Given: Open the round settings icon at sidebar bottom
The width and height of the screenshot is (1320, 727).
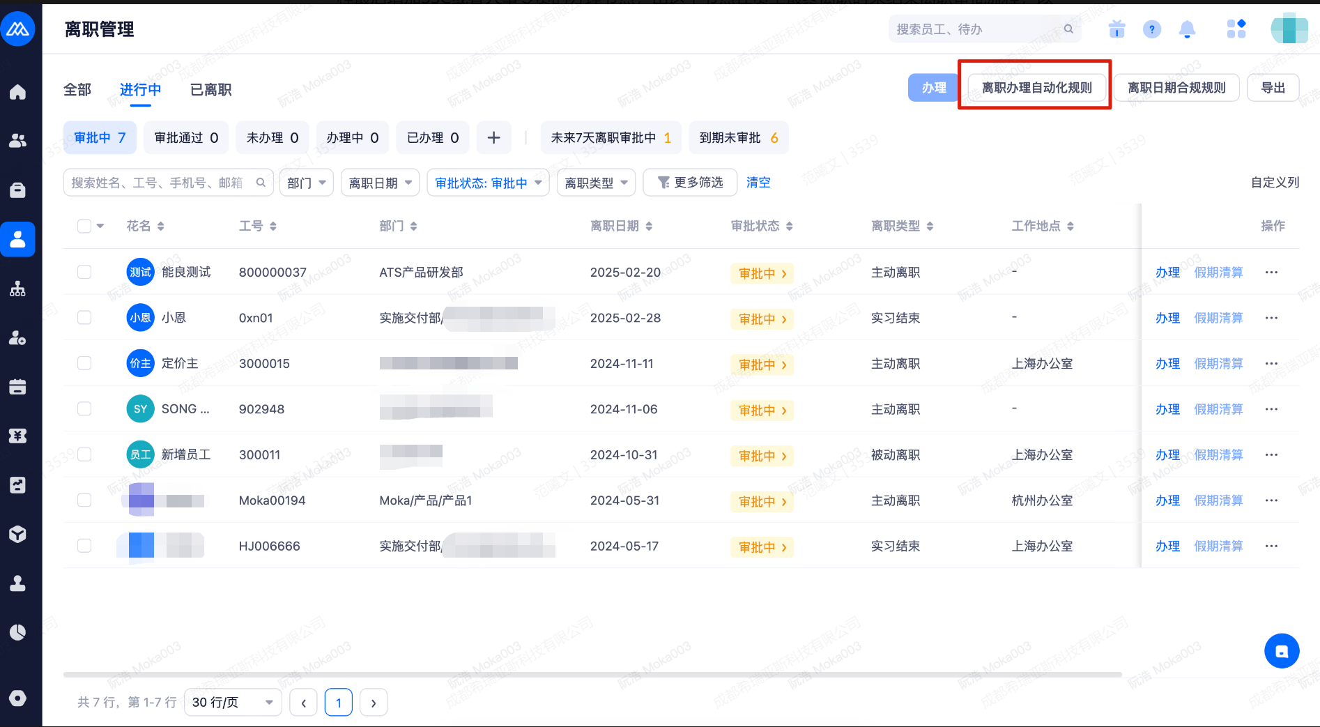Looking at the screenshot, I should tap(17, 698).
